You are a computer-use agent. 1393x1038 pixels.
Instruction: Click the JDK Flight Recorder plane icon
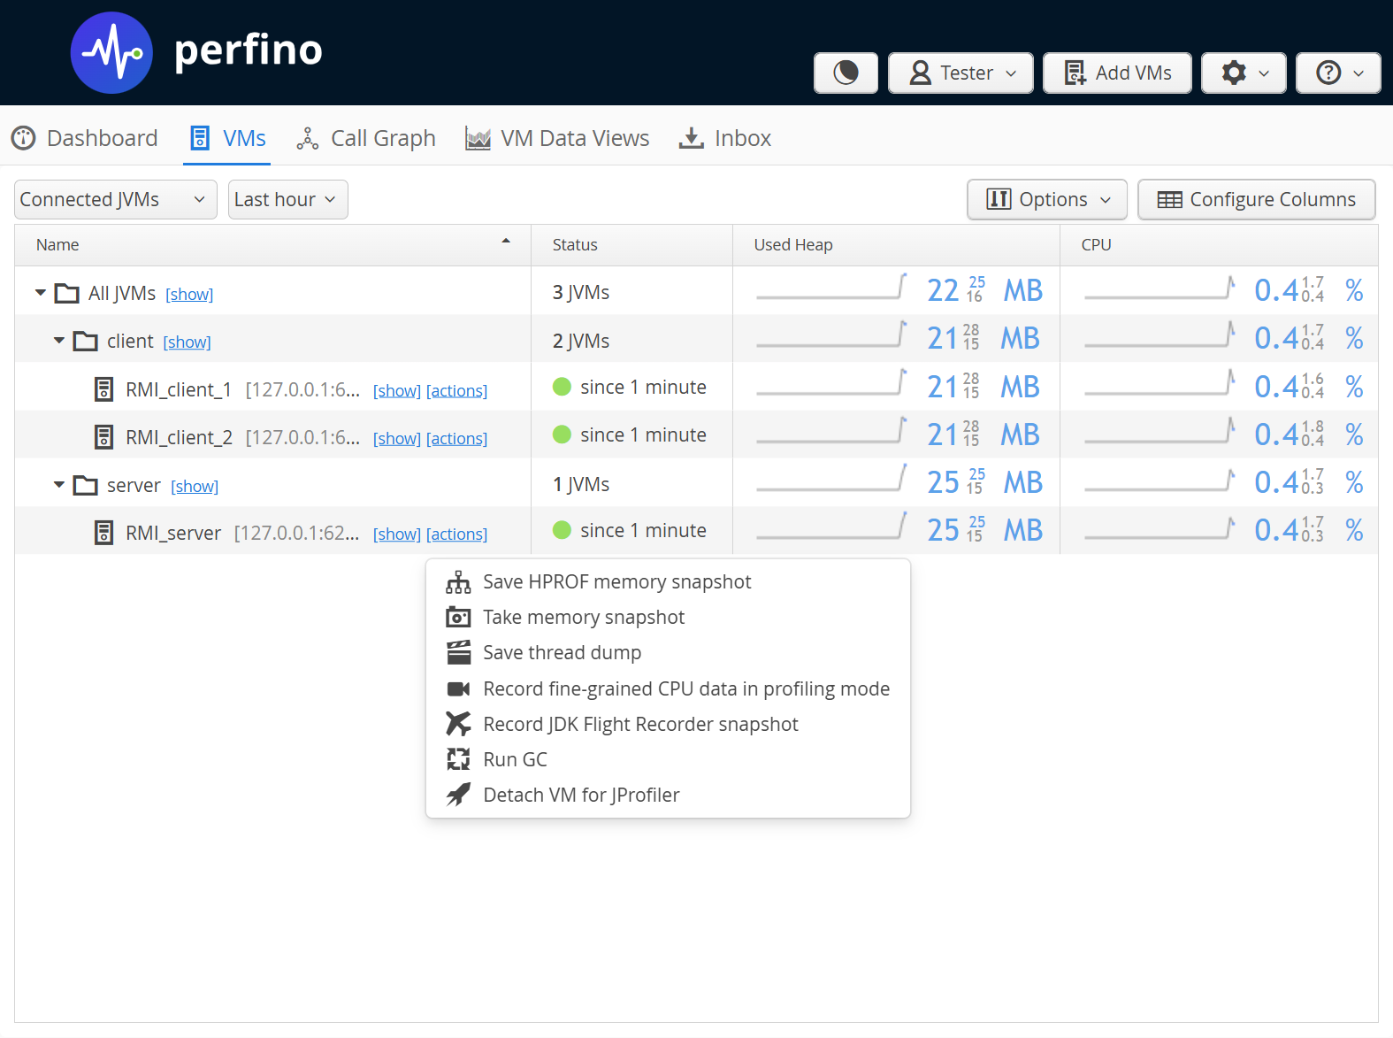click(x=458, y=724)
